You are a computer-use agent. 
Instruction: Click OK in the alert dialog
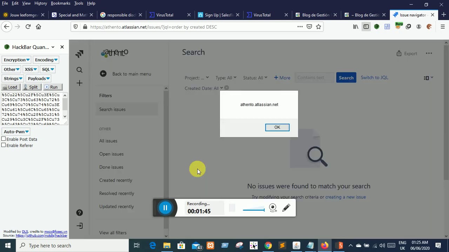277,127
